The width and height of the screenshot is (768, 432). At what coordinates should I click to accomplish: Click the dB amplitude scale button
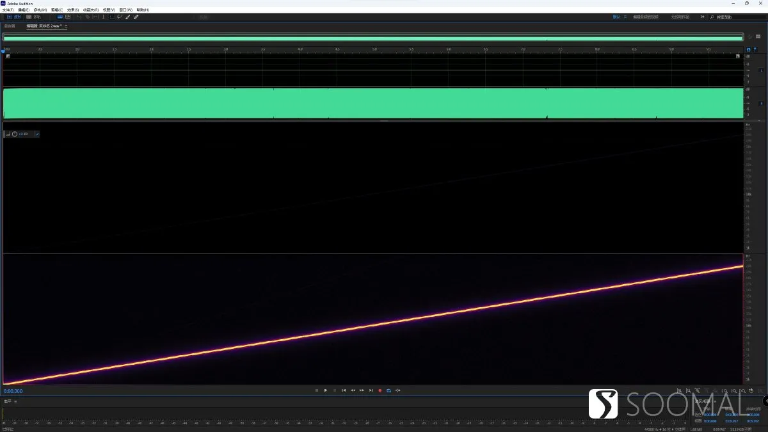tap(748, 56)
